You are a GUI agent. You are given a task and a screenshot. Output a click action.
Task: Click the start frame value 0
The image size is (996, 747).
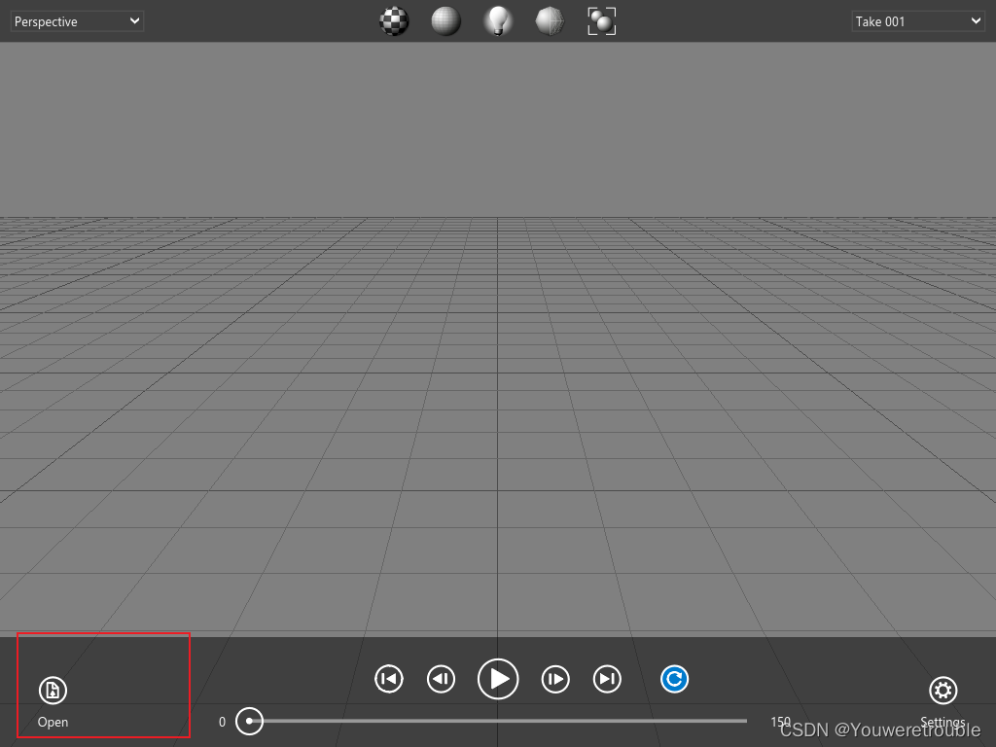click(223, 722)
